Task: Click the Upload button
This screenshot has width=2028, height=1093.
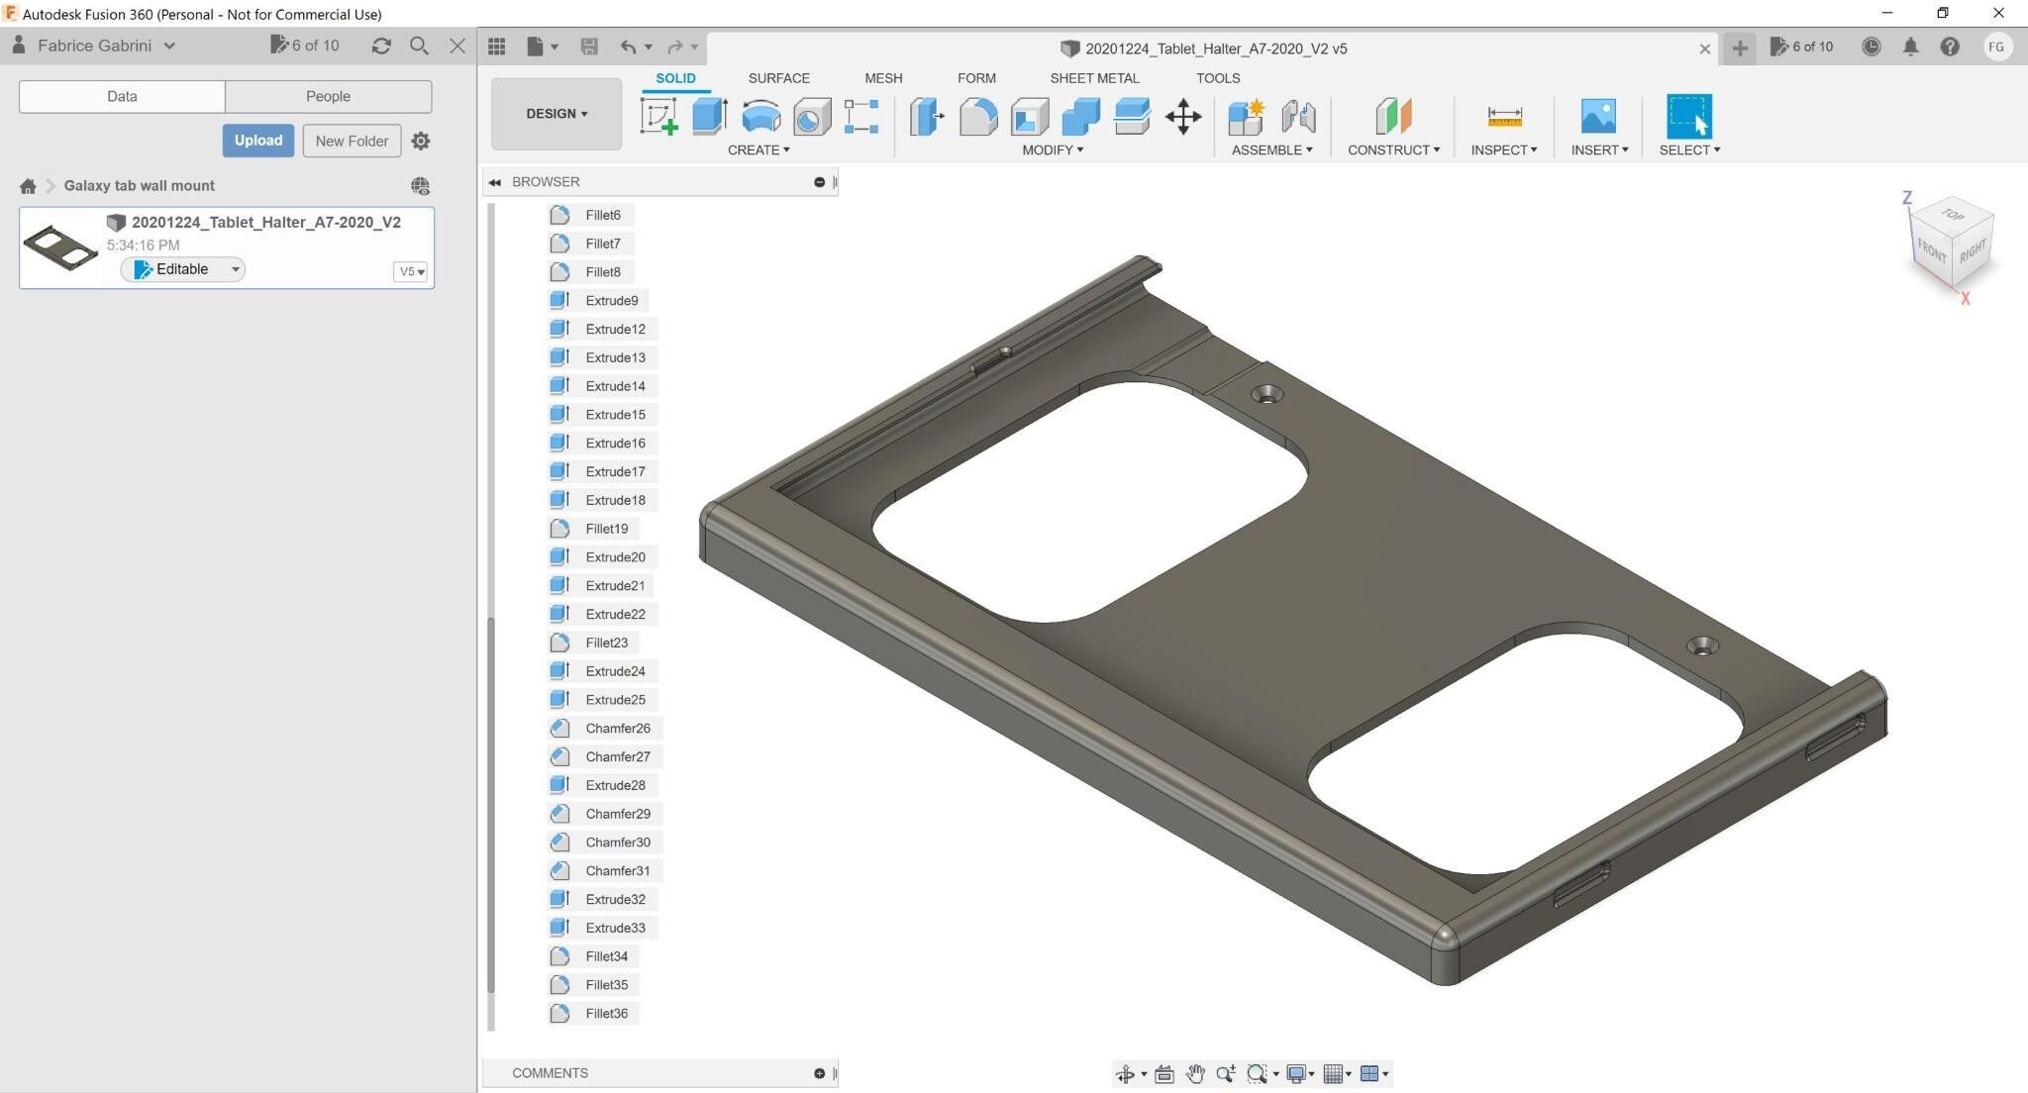Action: [x=258, y=141]
